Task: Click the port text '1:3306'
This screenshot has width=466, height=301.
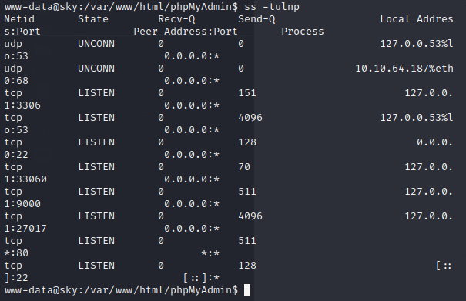Action: 22,105
